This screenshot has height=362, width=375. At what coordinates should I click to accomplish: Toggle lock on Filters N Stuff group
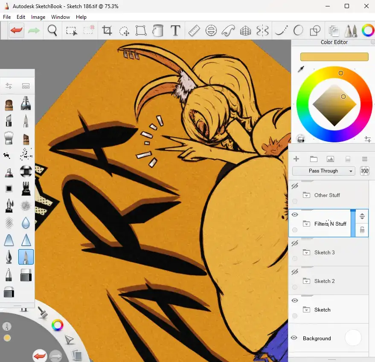click(x=362, y=230)
